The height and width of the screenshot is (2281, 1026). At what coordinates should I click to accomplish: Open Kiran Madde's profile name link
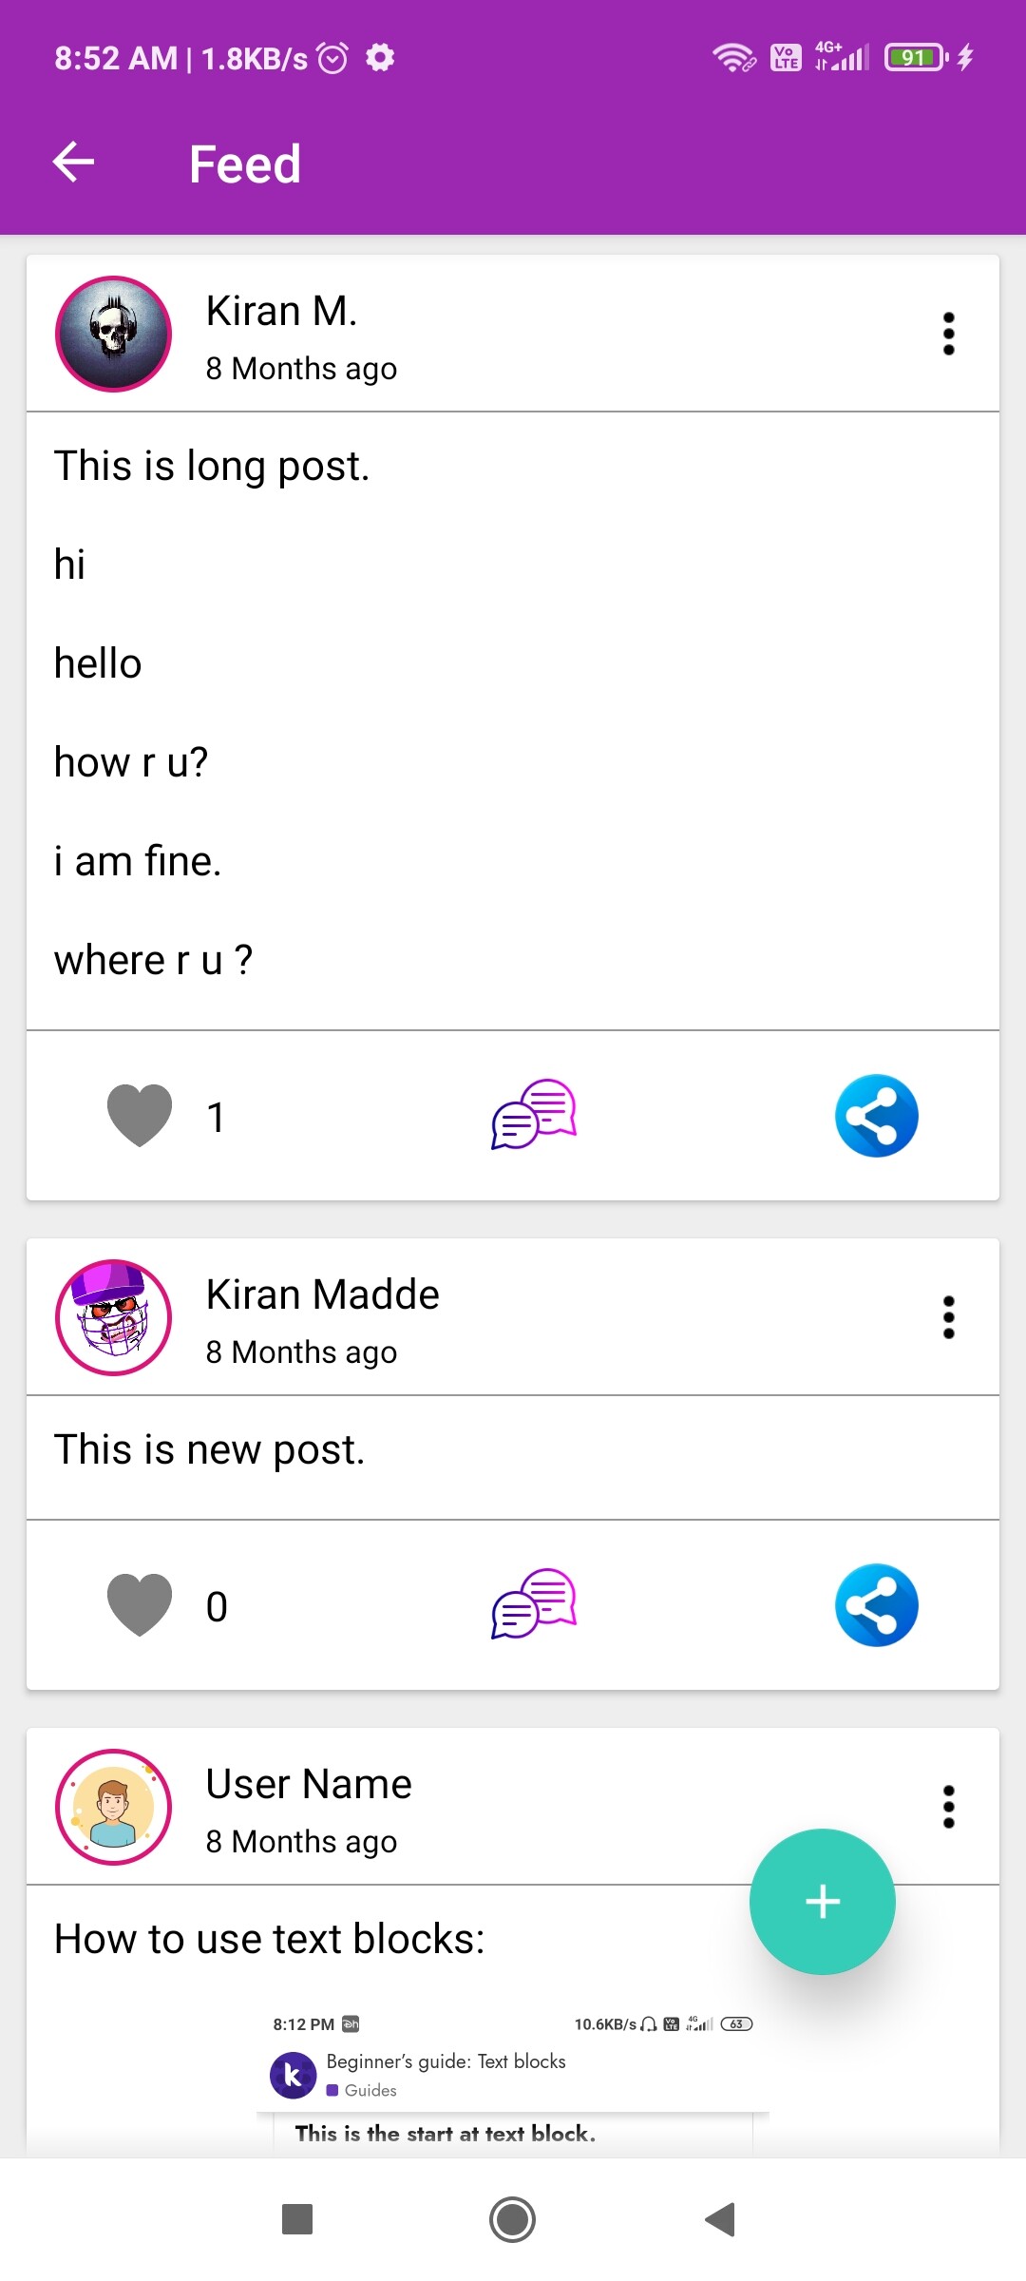[323, 1294]
